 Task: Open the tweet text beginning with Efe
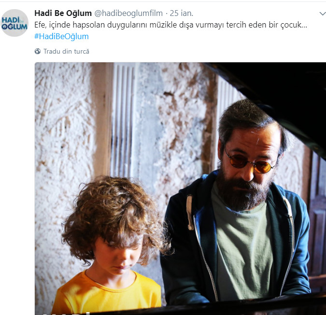pos(170,25)
